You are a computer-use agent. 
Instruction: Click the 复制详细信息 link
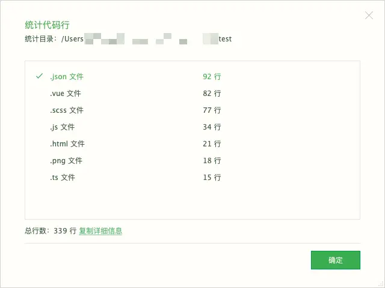100,230
